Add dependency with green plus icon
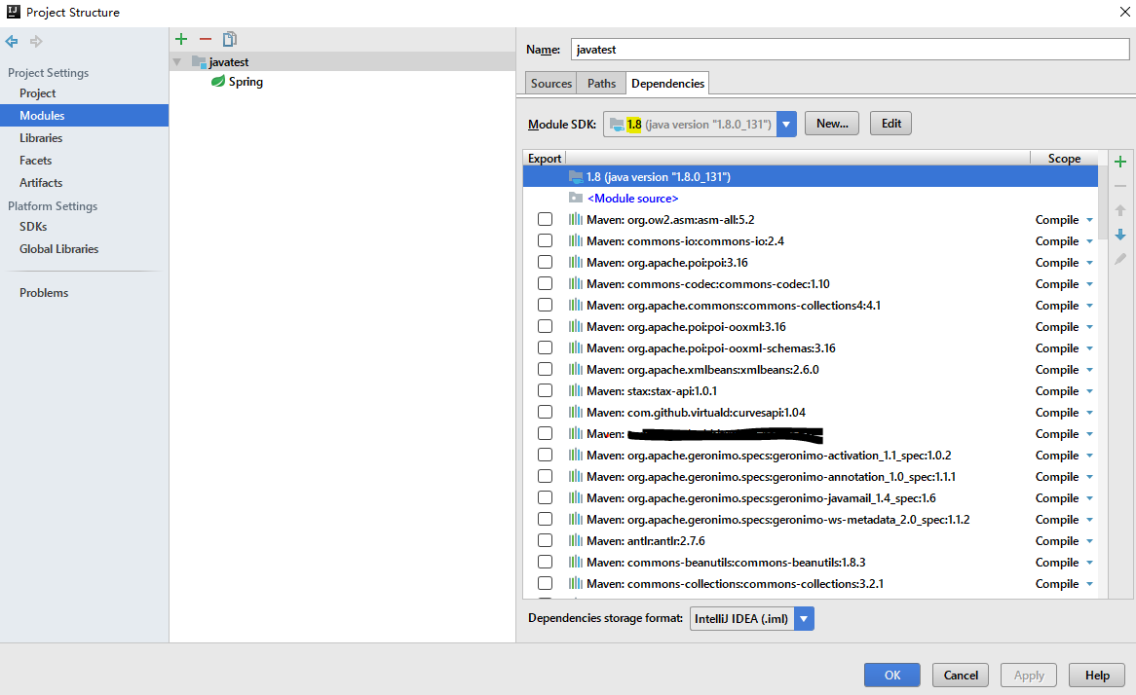This screenshot has height=695, width=1136. coord(1120,162)
